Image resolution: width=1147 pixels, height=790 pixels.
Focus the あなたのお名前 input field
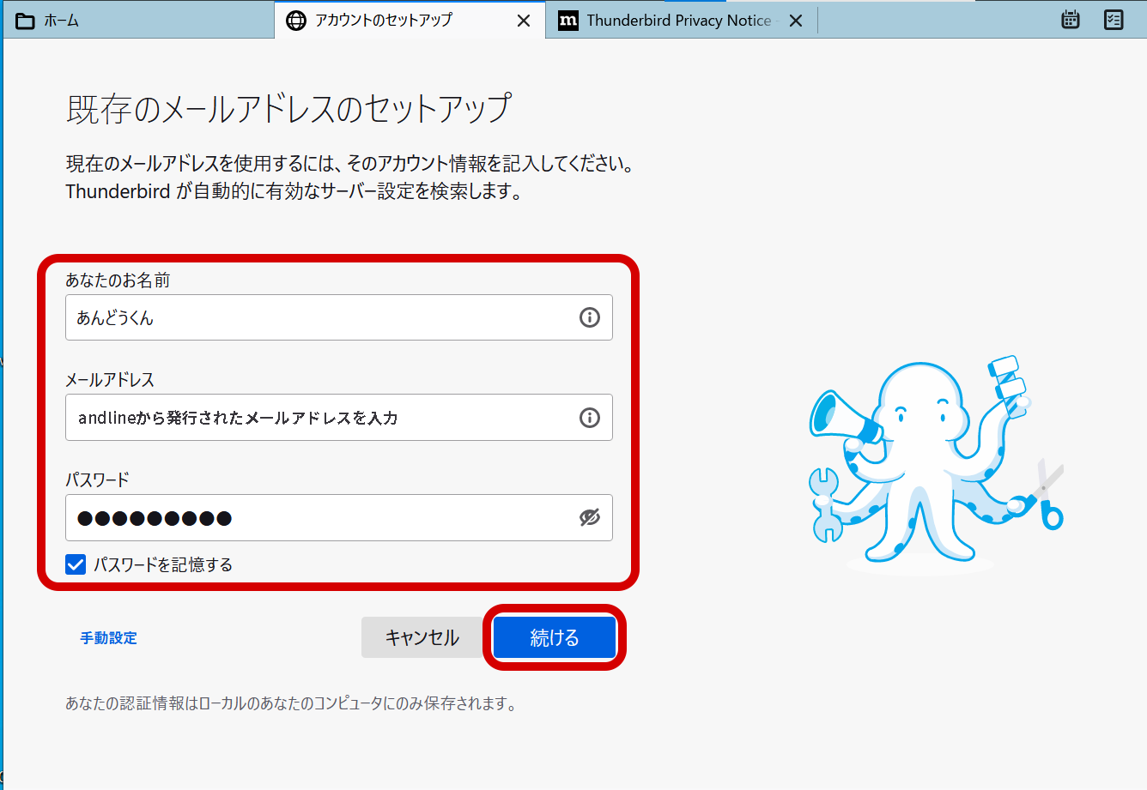(x=318, y=317)
